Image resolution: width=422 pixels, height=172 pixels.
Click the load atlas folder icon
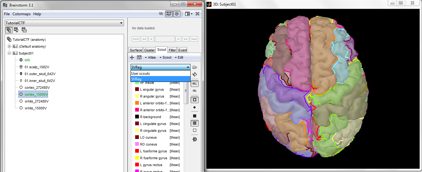click(x=195, y=67)
